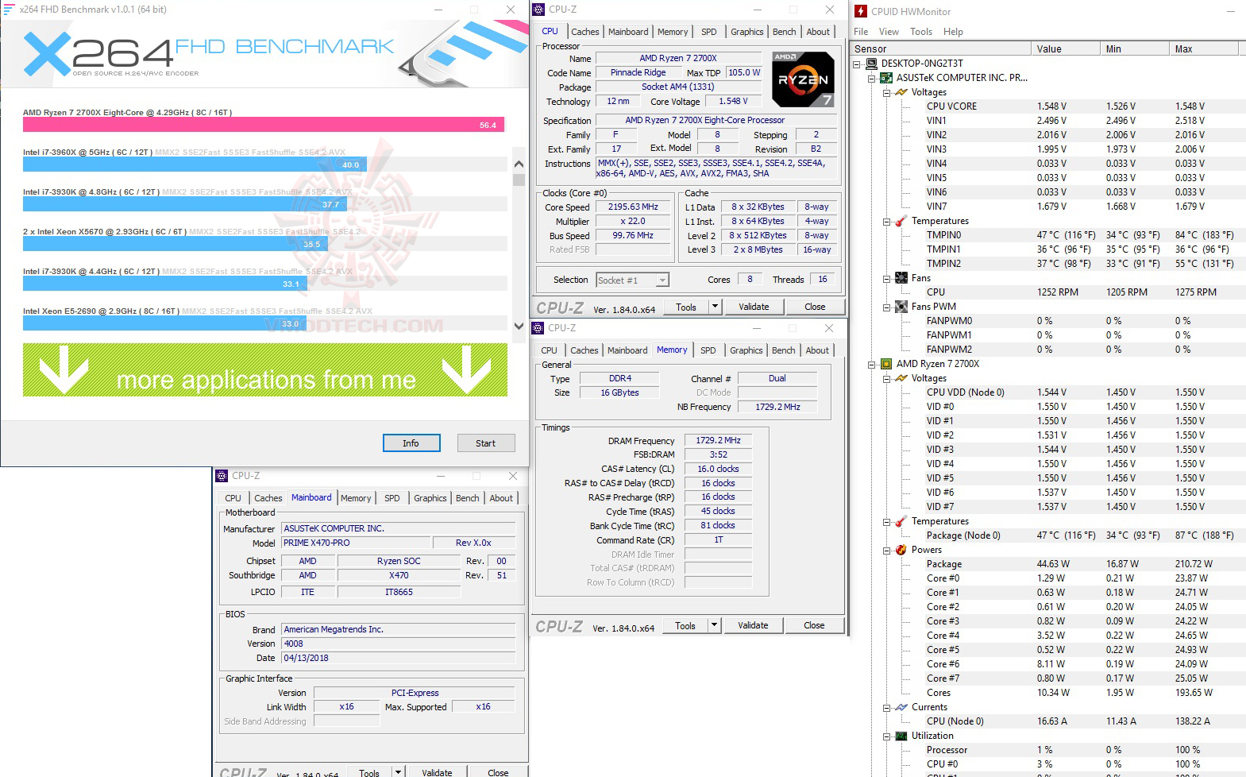The height and width of the screenshot is (777, 1246).
Task: Click the AMD Ryzen 7 2700X chip icon
Action: (x=886, y=364)
